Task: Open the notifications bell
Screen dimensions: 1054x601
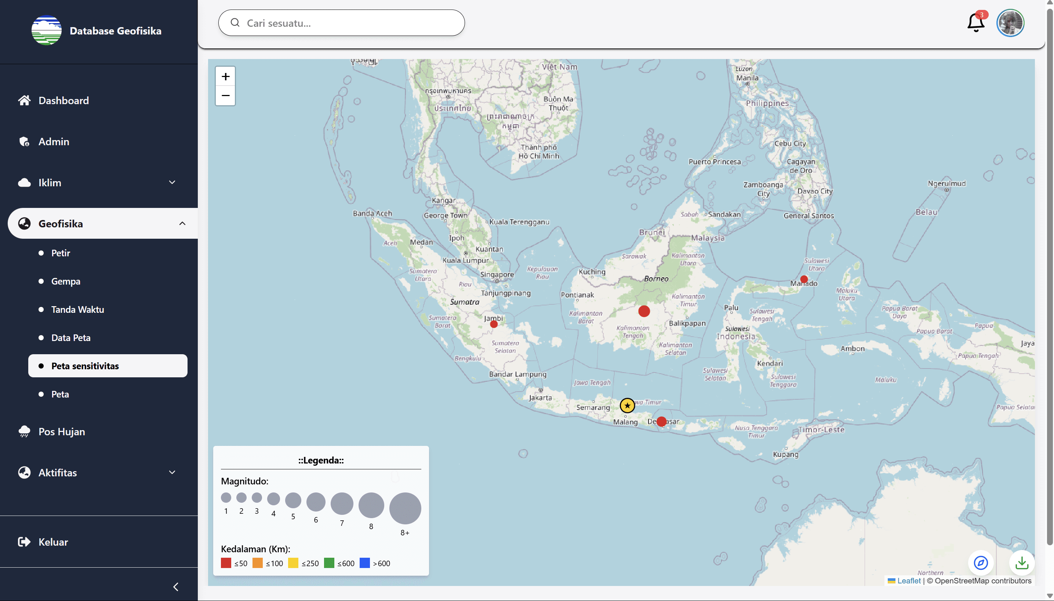Action: click(x=975, y=23)
